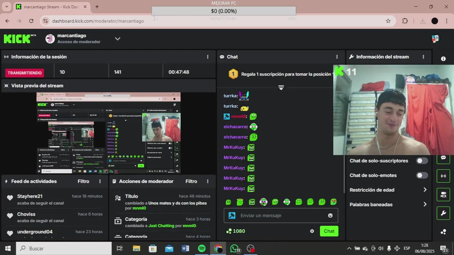This screenshot has width=454, height=255.
Task: Open WhatsApp from the taskbar
Action: click(x=235, y=248)
